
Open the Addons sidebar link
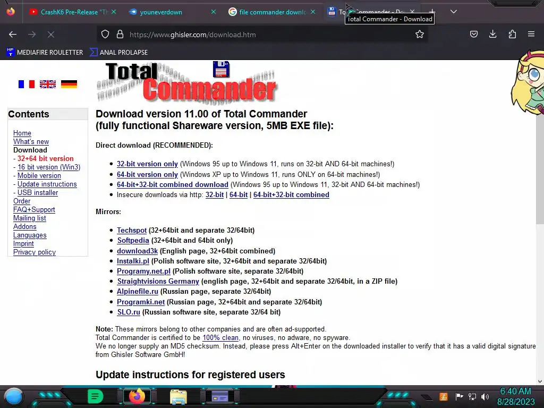tap(24, 226)
